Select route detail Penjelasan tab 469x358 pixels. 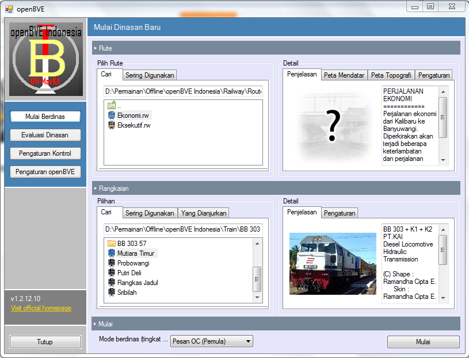pyautogui.click(x=302, y=74)
